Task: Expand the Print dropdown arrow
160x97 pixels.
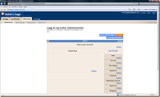Action: (141, 9)
